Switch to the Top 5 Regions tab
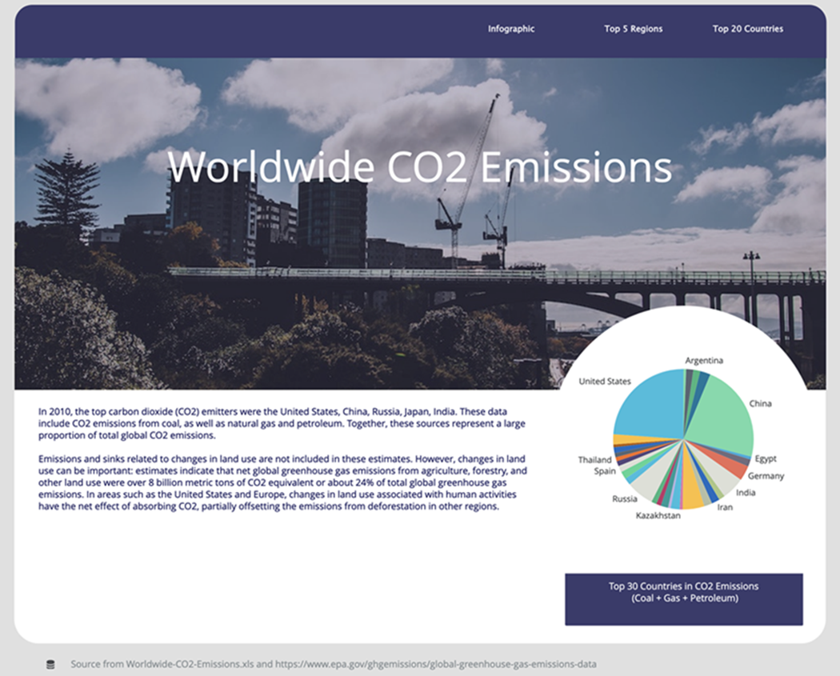This screenshot has height=676, width=840. (x=633, y=29)
